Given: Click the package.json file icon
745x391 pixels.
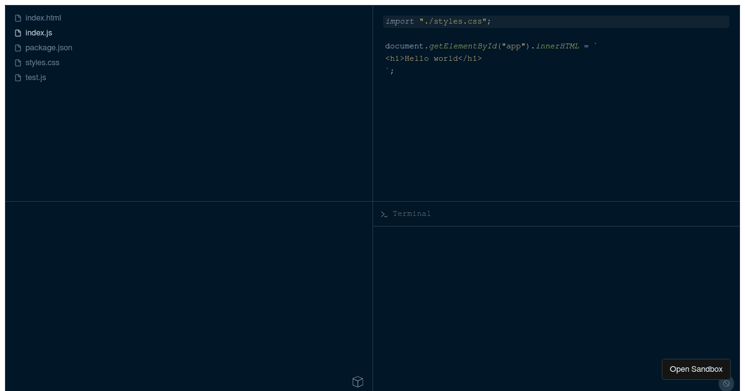Looking at the screenshot, I should tap(17, 47).
